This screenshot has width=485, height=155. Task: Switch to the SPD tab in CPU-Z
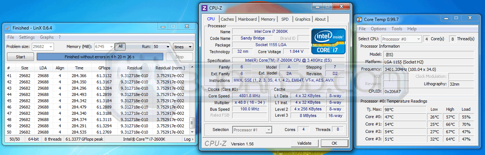click(x=285, y=19)
